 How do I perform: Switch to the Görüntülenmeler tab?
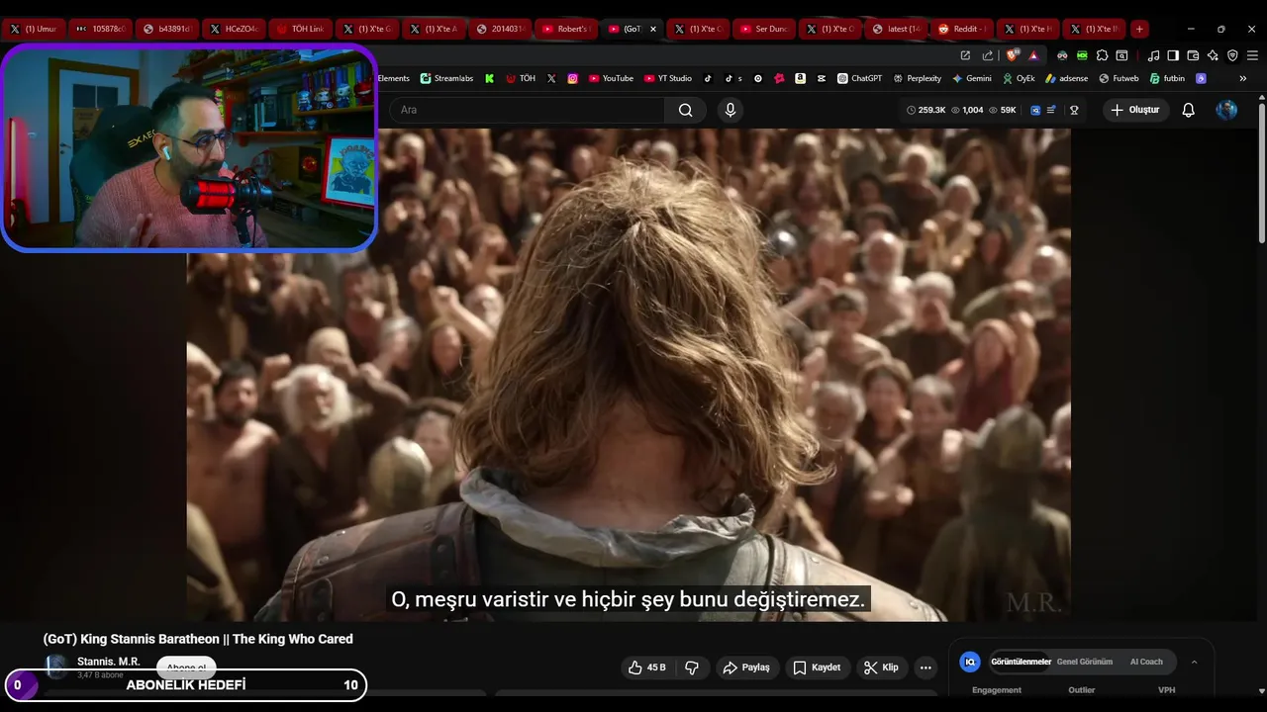1021,662
